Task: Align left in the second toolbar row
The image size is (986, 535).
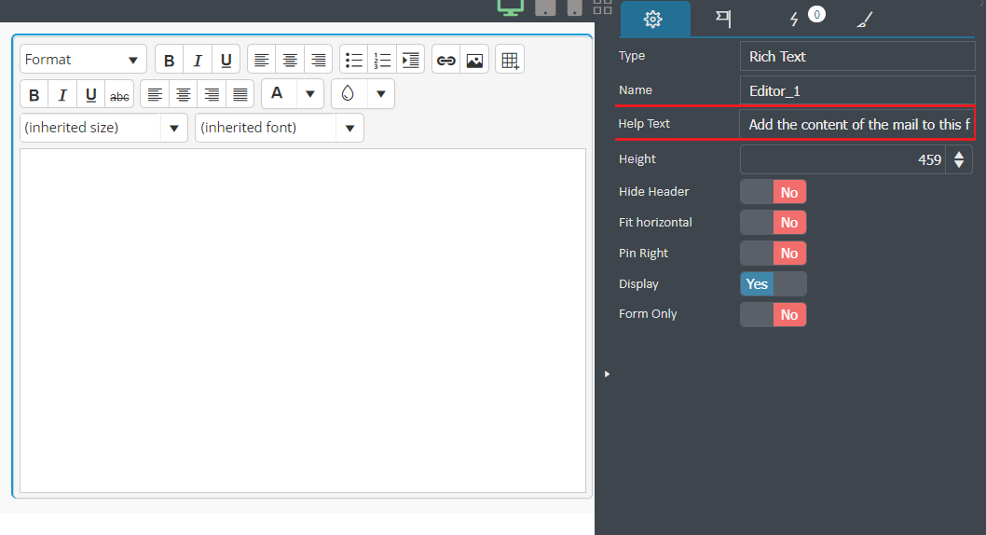Action: [155, 94]
